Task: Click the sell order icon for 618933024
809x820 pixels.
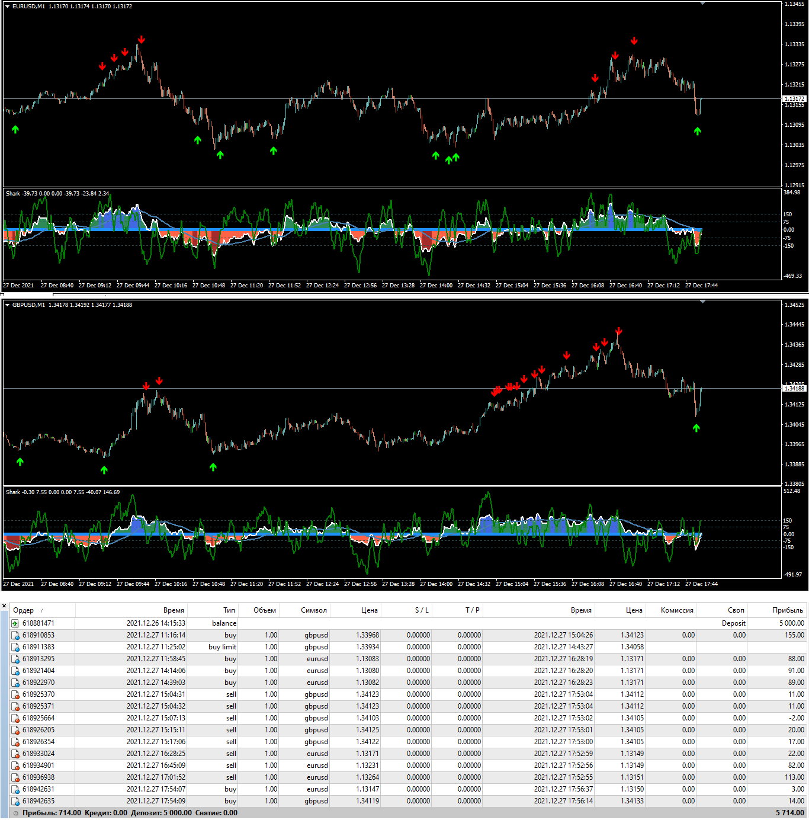Action: [15, 754]
